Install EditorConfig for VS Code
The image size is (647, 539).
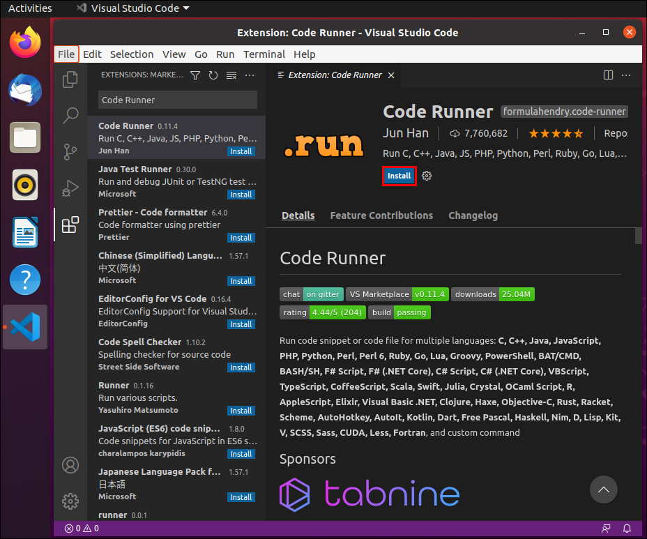point(241,324)
